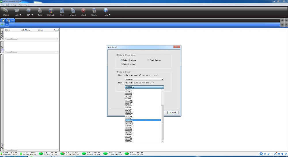Click the Output panel horizontal scrollbar thumb

(x=12, y=39)
